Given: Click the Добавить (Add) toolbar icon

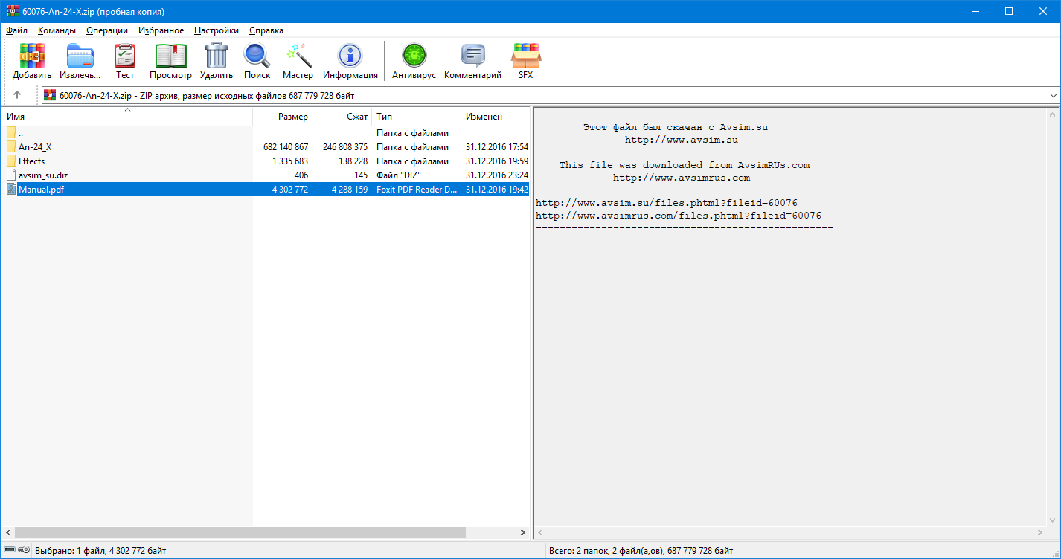Looking at the screenshot, I should coord(32,61).
